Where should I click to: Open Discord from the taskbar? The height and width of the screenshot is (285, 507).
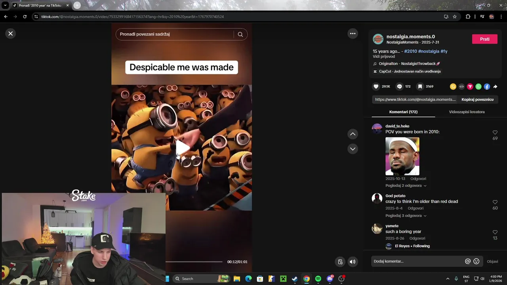pyautogui.click(x=330, y=279)
